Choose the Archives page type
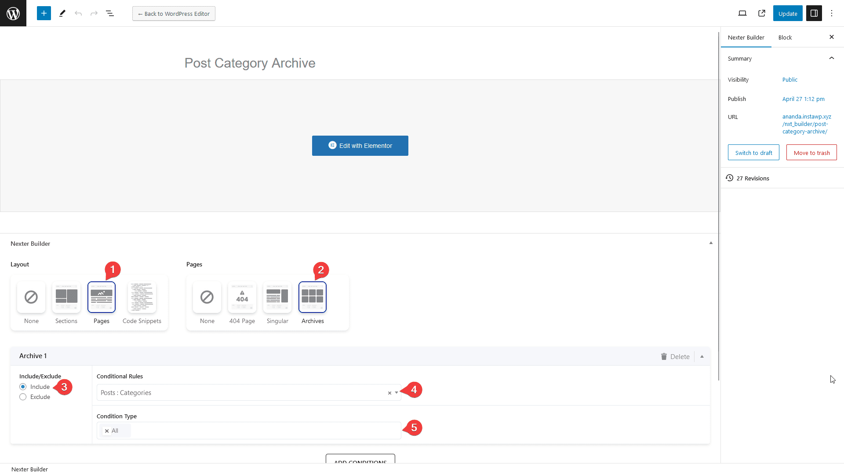Viewport: 844px width, 474px height. [x=313, y=303]
